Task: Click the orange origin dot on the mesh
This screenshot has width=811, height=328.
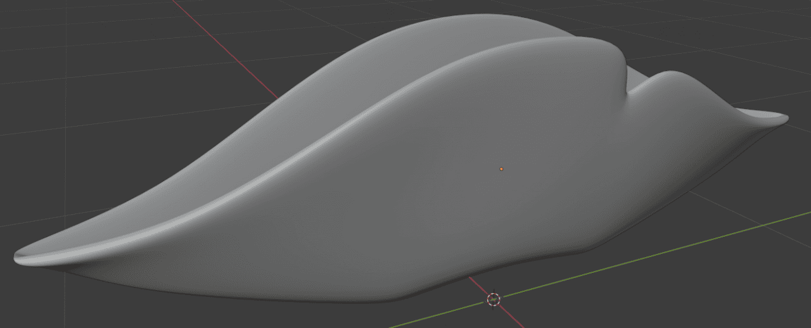Action: click(x=501, y=169)
